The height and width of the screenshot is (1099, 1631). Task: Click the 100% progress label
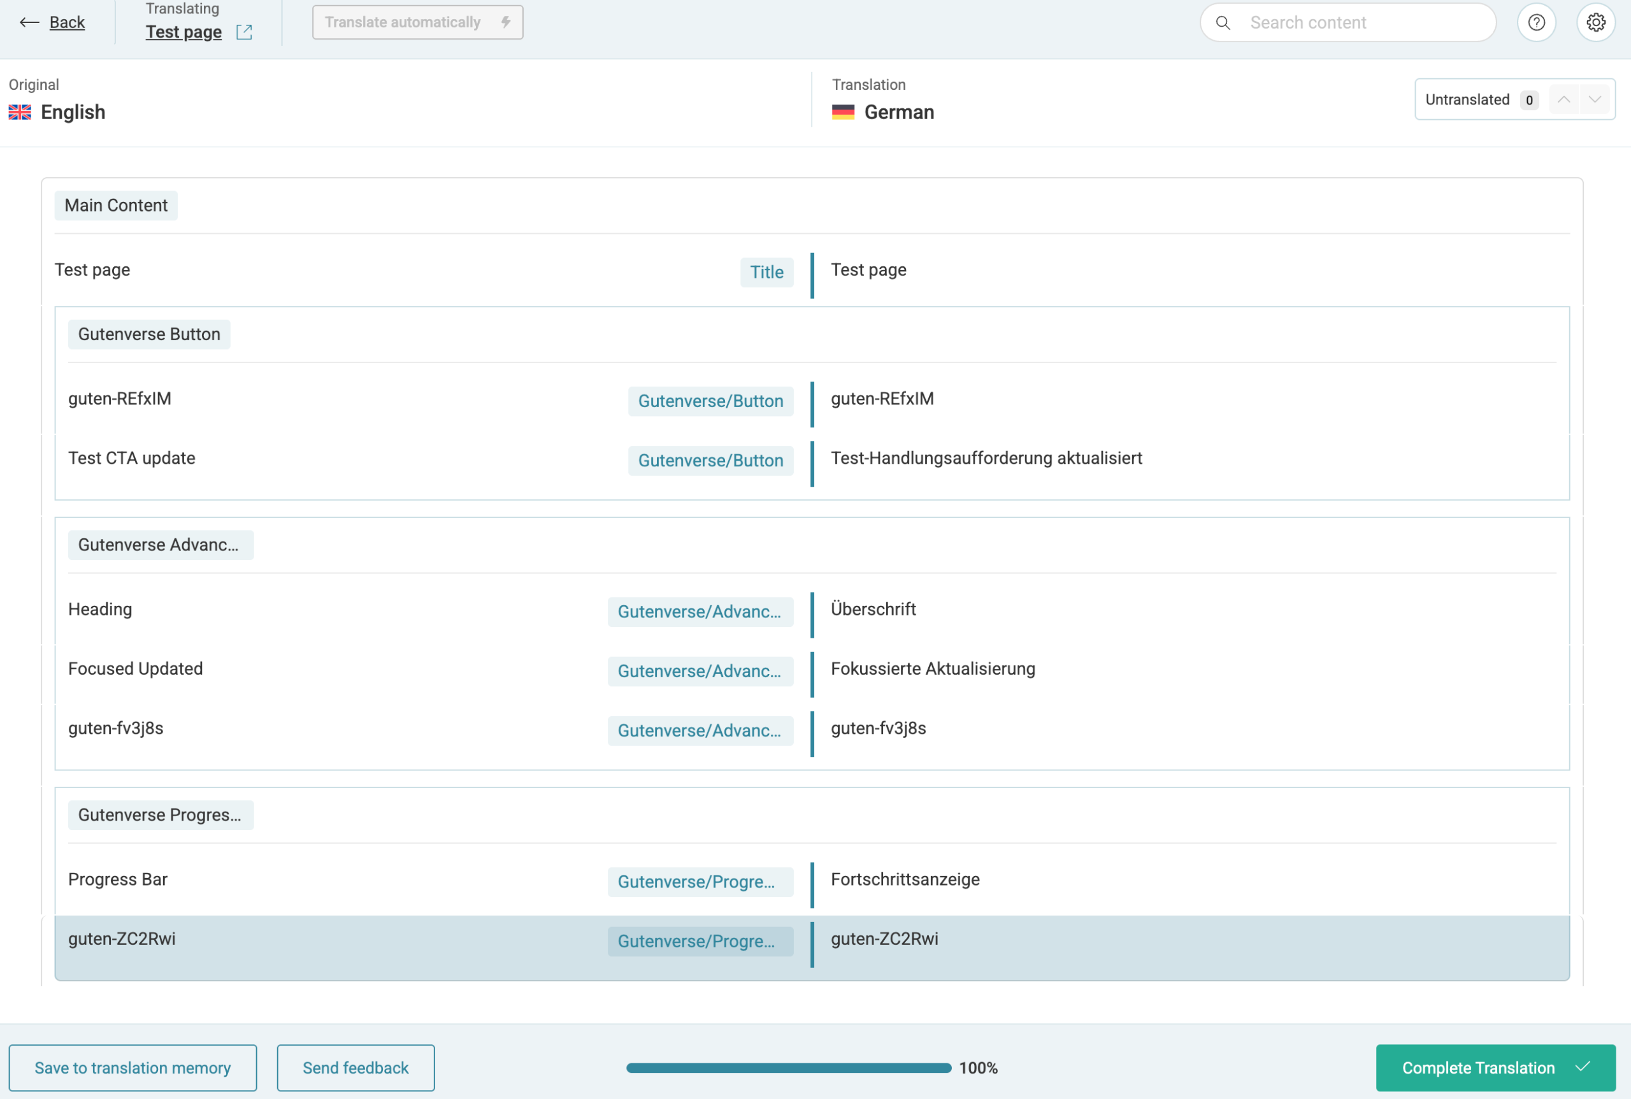click(x=978, y=1067)
